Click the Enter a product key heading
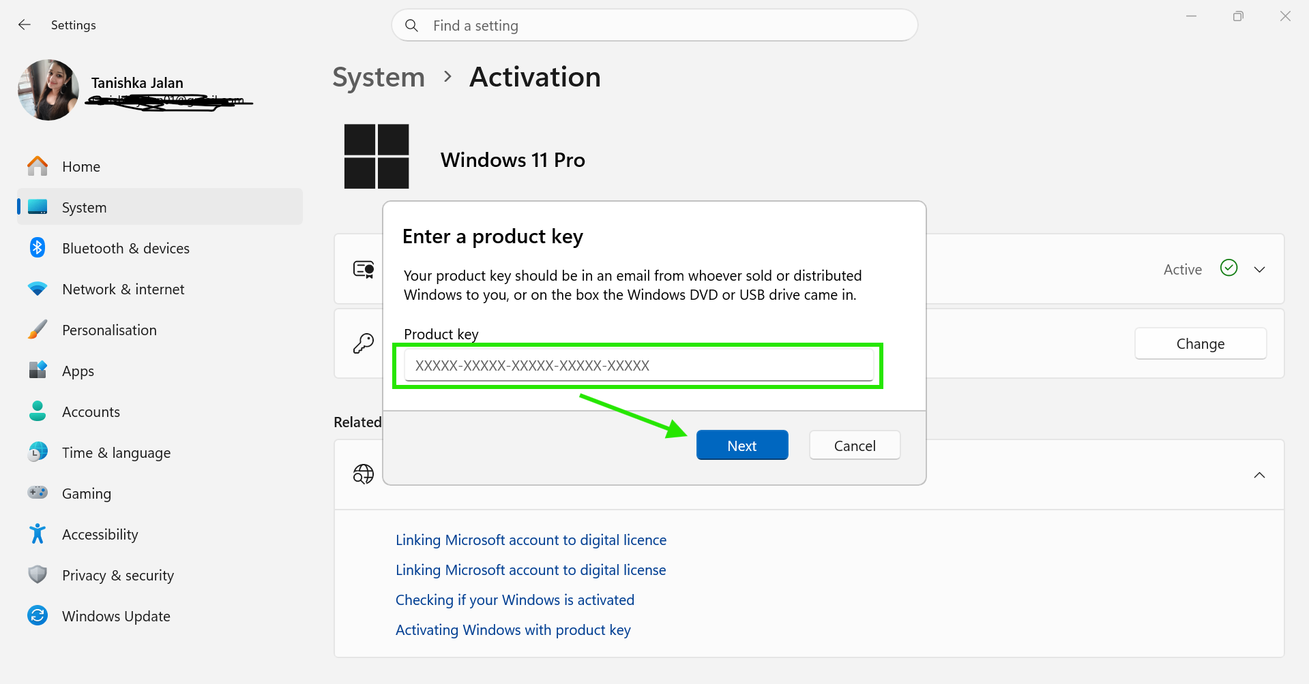Screen dimensions: 1309x684 492,236
